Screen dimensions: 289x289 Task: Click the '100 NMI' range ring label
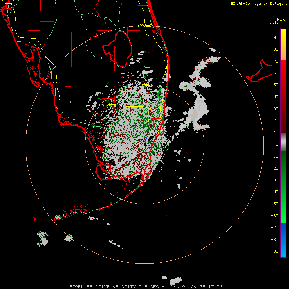point(144,26)
